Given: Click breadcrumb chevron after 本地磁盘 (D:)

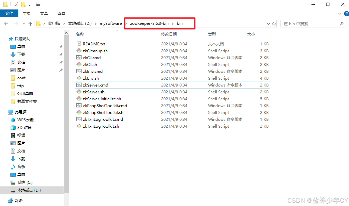Looking at the screenshot, I should pyautogui.click(x=96, y=24).
